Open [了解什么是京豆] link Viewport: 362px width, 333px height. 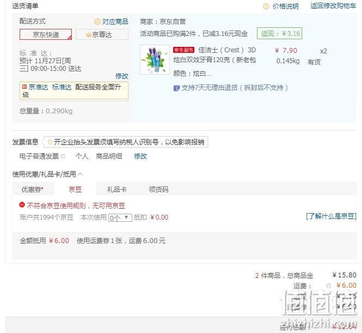click(x=331, y=216)
